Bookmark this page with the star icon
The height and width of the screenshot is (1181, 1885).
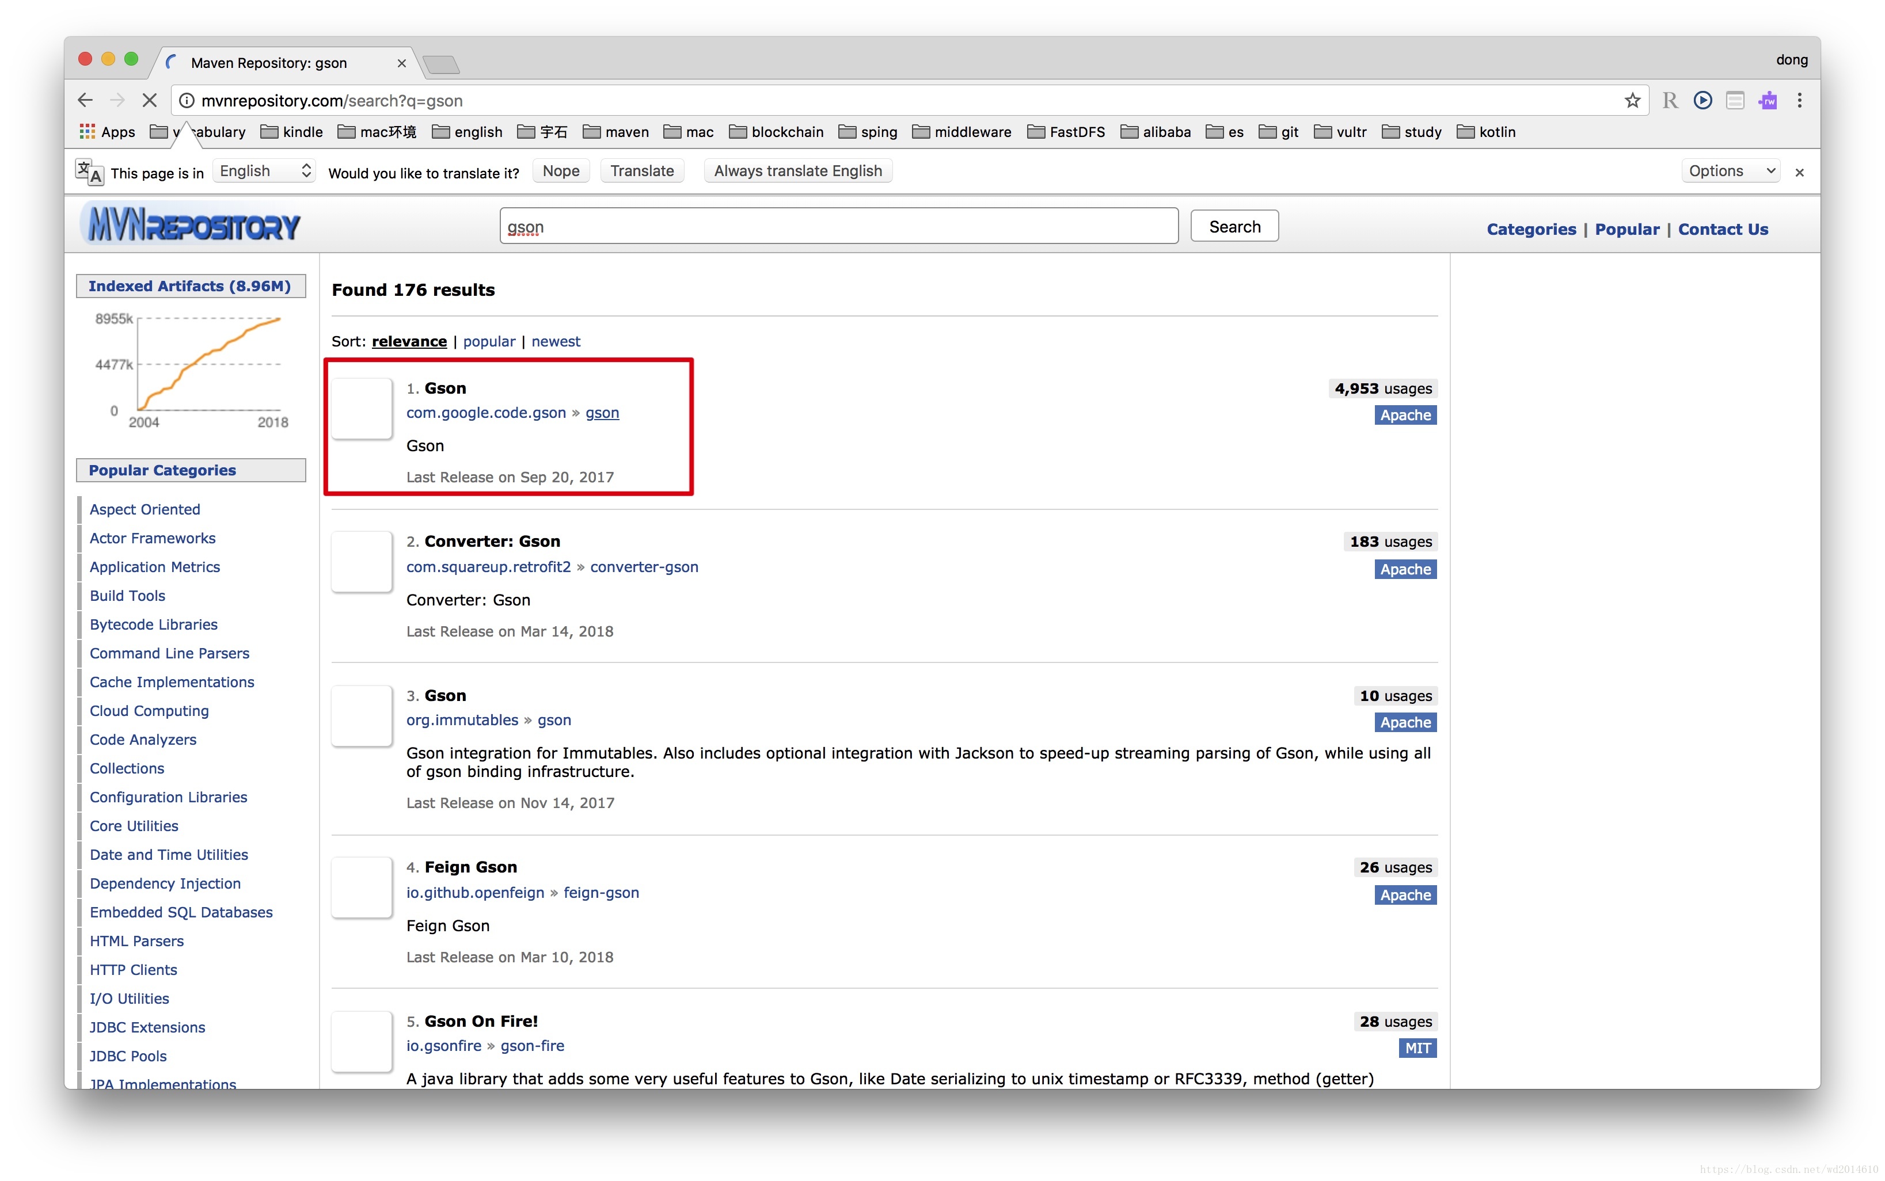[1632, 101]
